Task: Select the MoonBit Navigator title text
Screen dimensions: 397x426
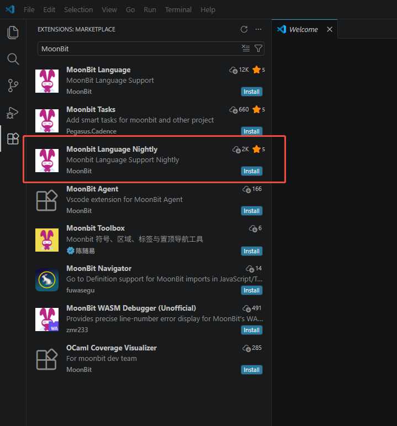Action: 99,268
